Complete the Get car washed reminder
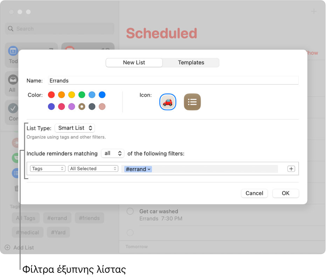326x277 pixels. coord(130,211)
